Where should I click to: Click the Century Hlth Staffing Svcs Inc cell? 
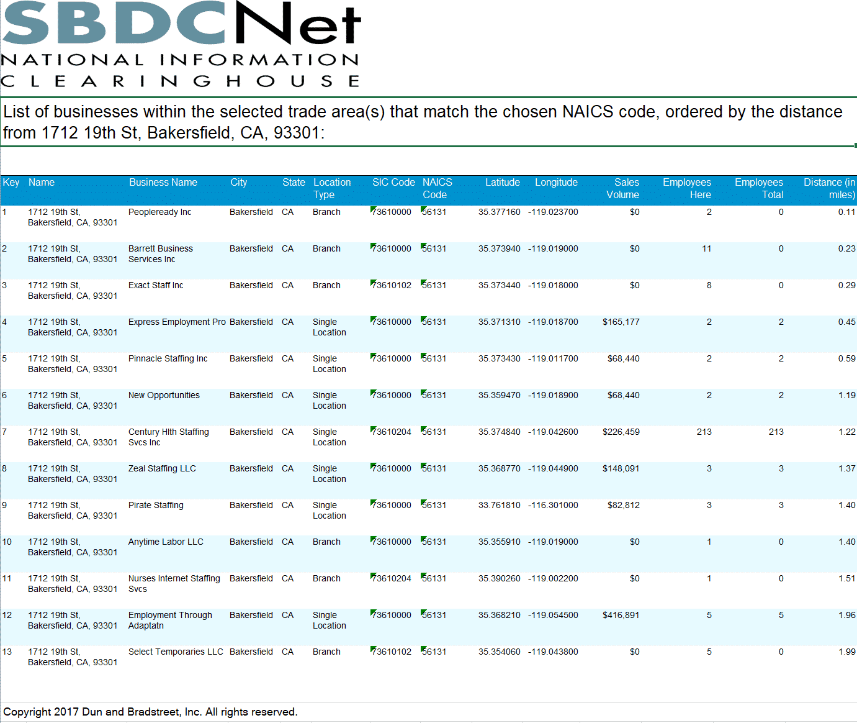coord(169,437)
